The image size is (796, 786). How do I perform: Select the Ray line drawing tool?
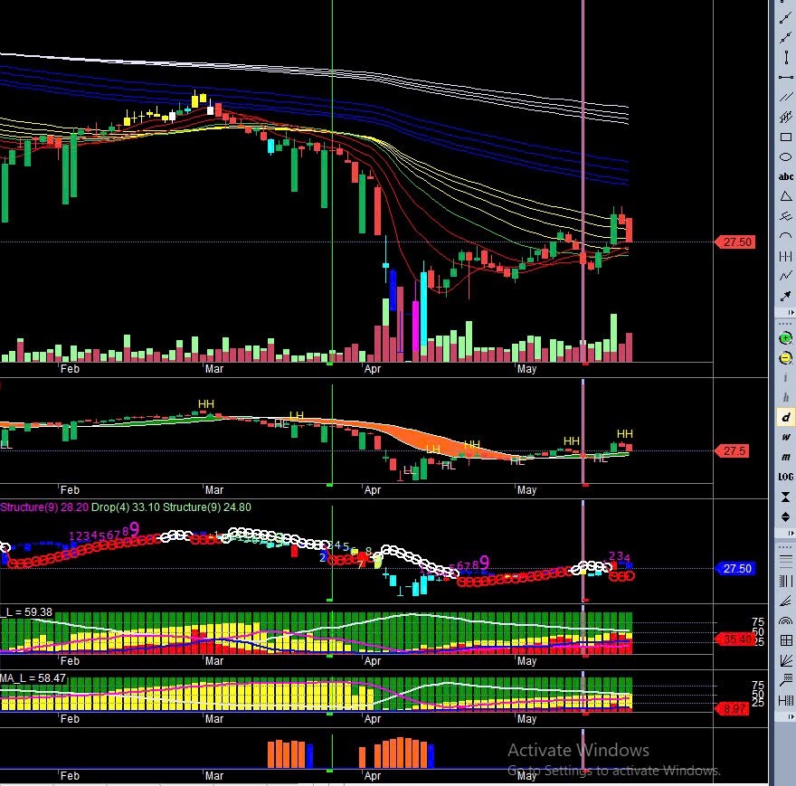click(785, 38)
